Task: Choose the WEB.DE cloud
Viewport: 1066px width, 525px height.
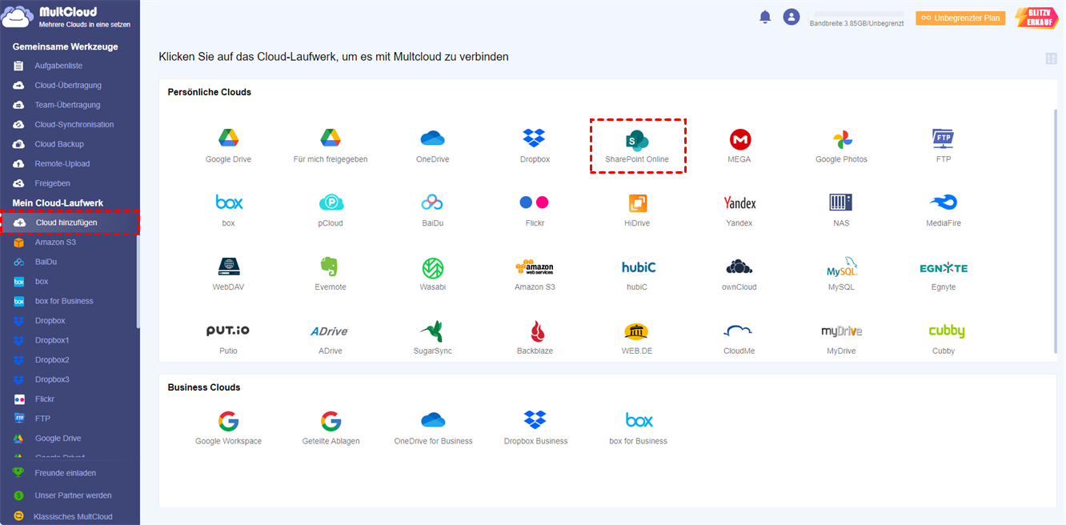Action: tap(637, 338)
